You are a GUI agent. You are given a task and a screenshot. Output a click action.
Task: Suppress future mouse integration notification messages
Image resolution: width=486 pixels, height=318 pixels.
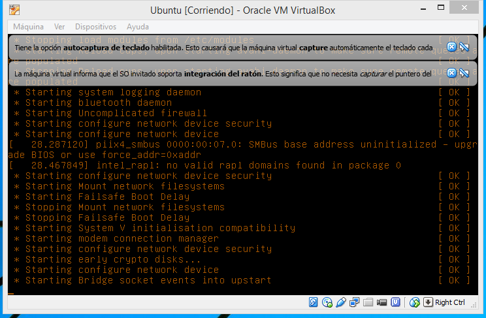tap(464, 73)
